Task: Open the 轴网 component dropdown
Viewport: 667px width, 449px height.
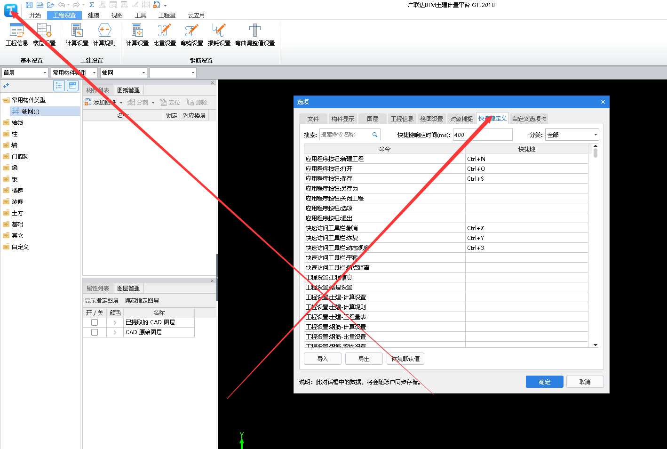Action: point(124,72)
